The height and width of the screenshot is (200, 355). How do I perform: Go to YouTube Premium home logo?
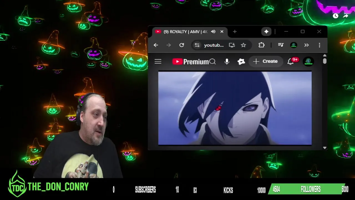point(190,61)
